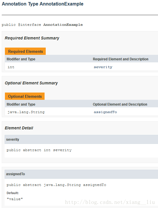The height and width of the screenshot is (208, 158).
Task: Click 'Modifier and Type' header in Optional table
Action: [21, 104]
